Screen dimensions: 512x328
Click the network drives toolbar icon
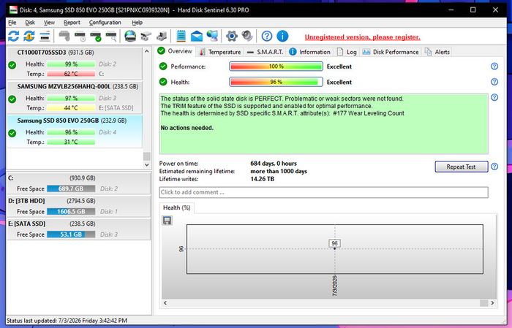146,36
